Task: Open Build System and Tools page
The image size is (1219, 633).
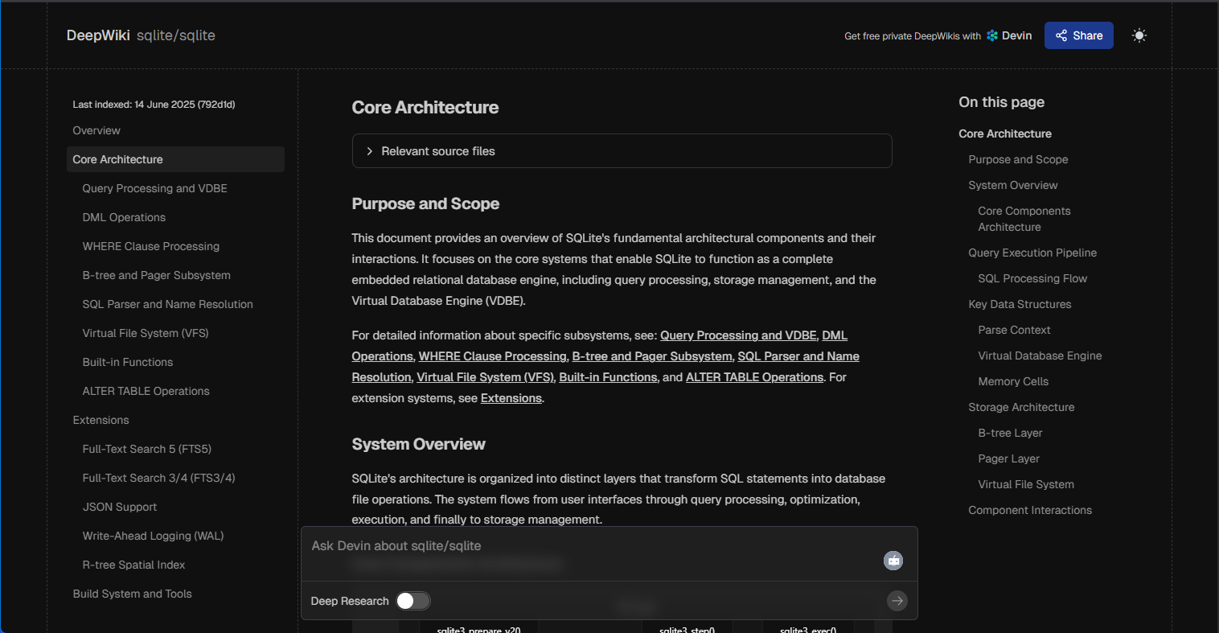Action: [x=132, y=594]
